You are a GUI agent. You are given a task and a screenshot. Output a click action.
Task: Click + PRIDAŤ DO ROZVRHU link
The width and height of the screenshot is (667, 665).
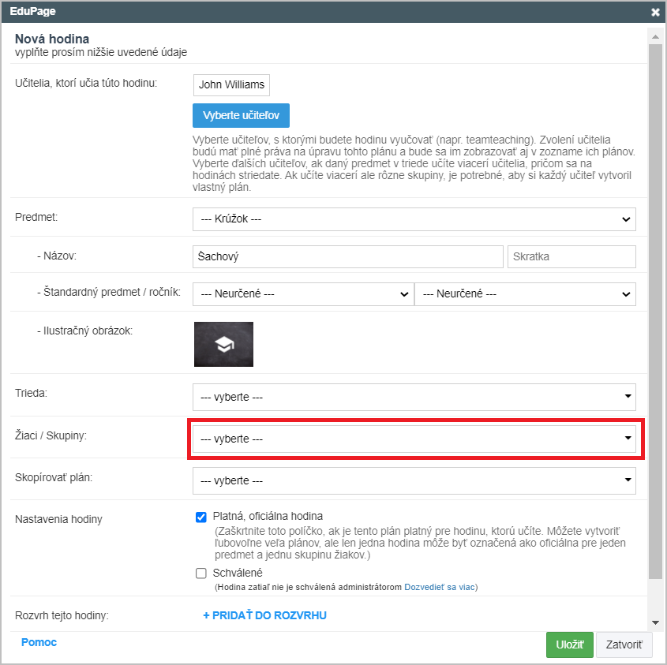264,615
